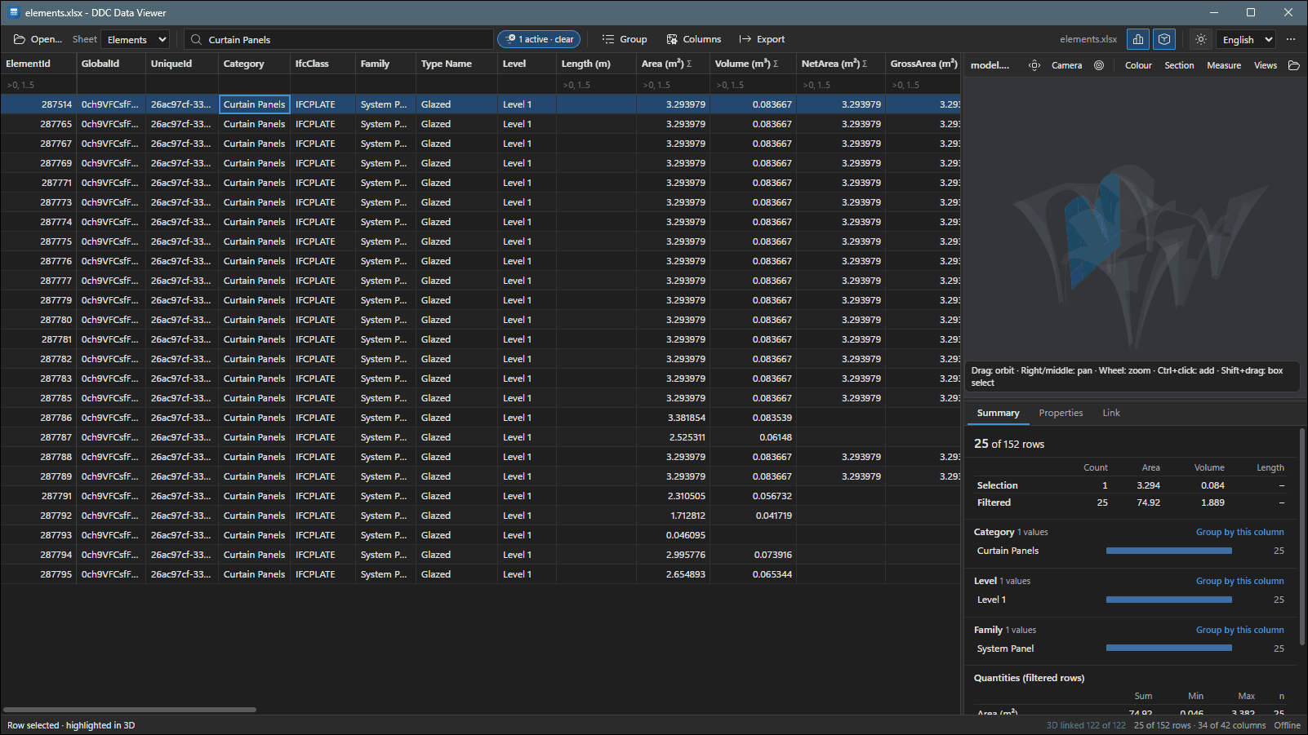The image size is (1308, 735).
Task: Group by the Level column link
Action: [1239, 581]
